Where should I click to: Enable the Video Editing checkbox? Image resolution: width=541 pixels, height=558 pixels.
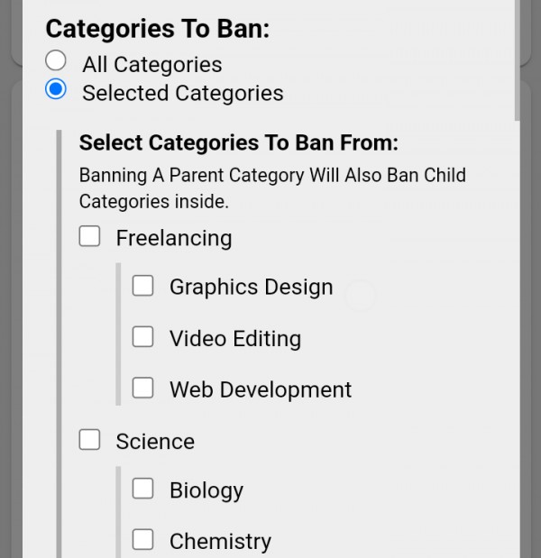pos(143,336)
